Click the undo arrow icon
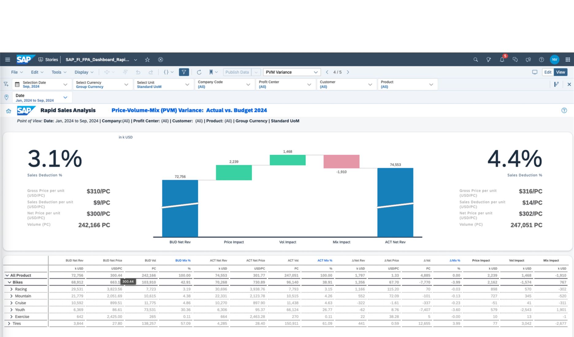 [x=138, y=72]
